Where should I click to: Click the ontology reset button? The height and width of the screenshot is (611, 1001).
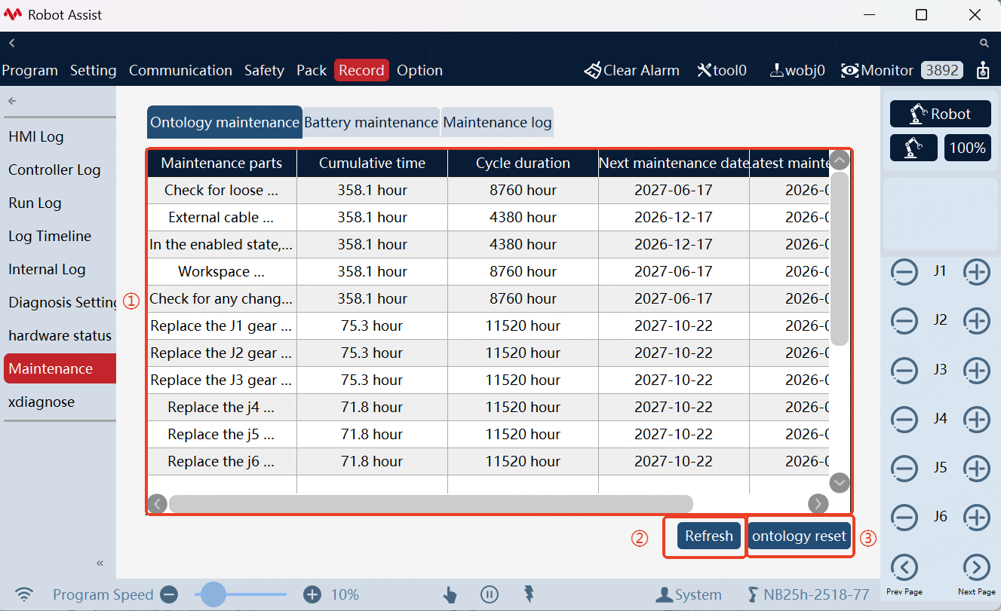tap(800, 536)
